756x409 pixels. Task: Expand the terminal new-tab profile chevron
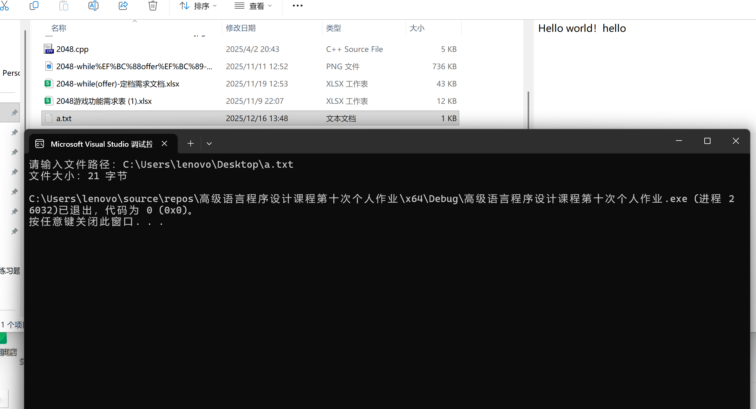209,144
